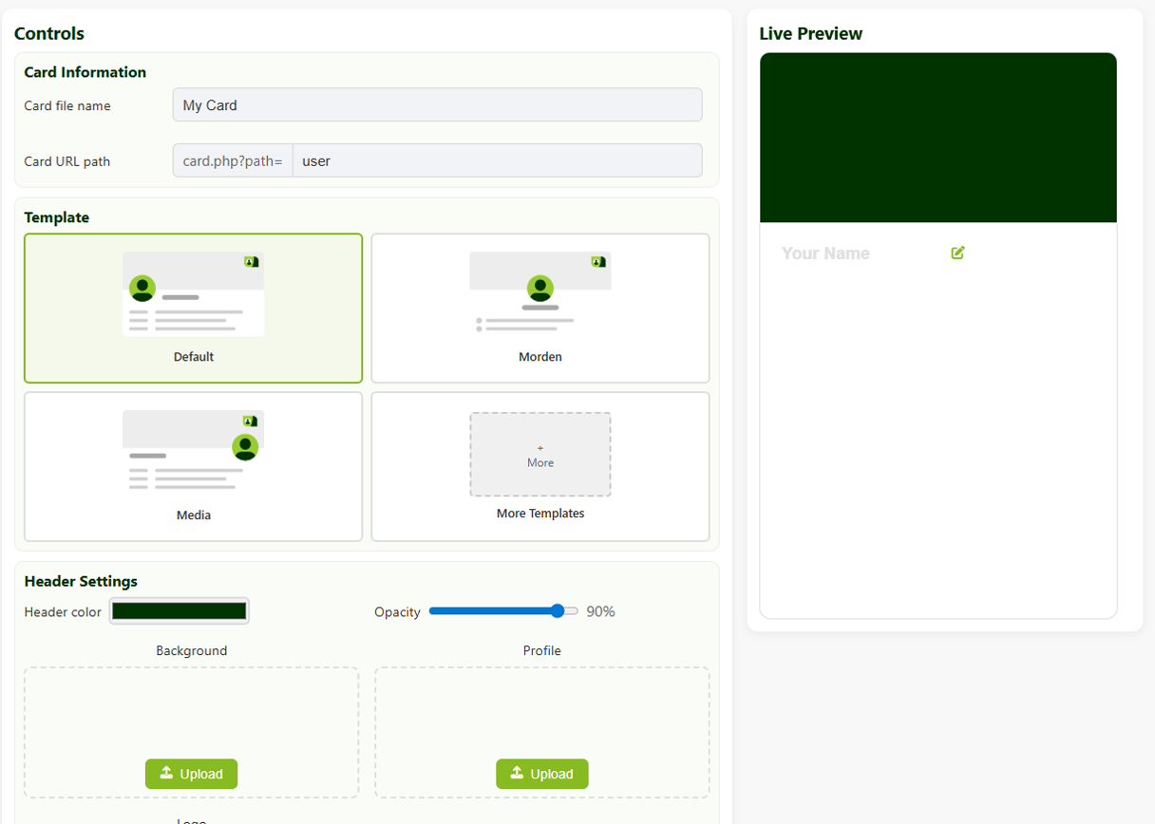Select the Default template card
1155x824 pixels.
(x=193, y=308)
